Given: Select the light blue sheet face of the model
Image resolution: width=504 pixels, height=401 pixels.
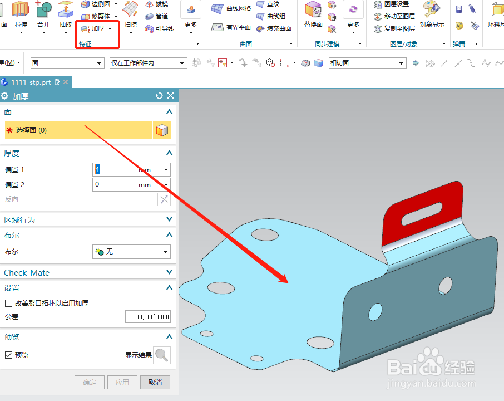Looking at the screenshot, I should click(x=283, y=299).
